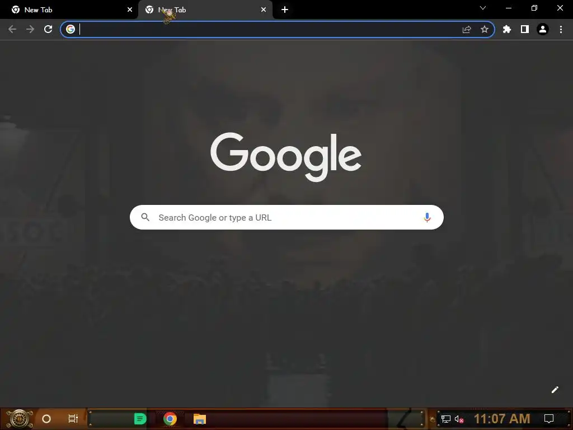Screen dimensions: 573x430
Task: Open the tab search dropdown chevron
Action: pyautogui.click(x=483, y=8)
